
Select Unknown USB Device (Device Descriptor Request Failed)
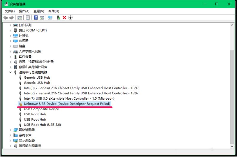[67, 104]
